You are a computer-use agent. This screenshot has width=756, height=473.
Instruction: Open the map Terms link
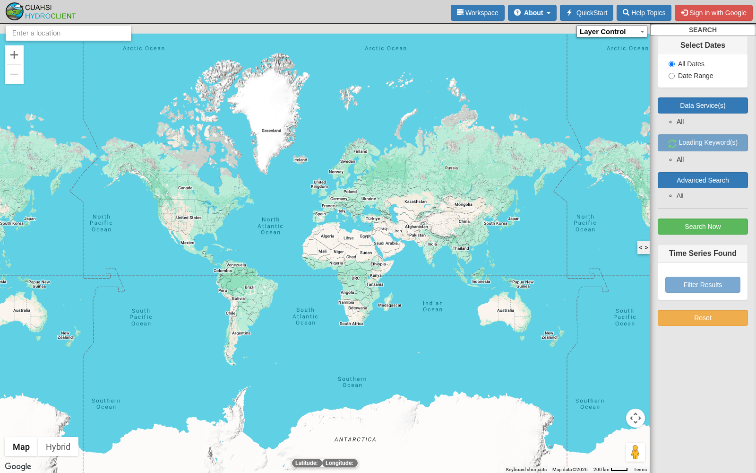[x=640, y=470]
